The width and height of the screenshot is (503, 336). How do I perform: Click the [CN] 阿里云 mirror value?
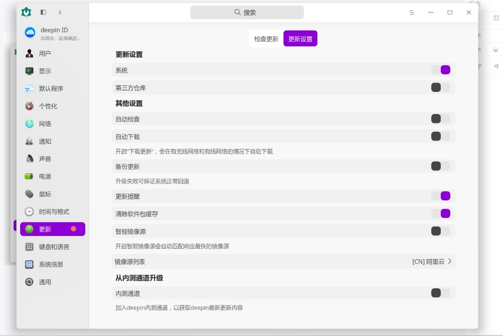pyautogui.click(x=428, y=262)
